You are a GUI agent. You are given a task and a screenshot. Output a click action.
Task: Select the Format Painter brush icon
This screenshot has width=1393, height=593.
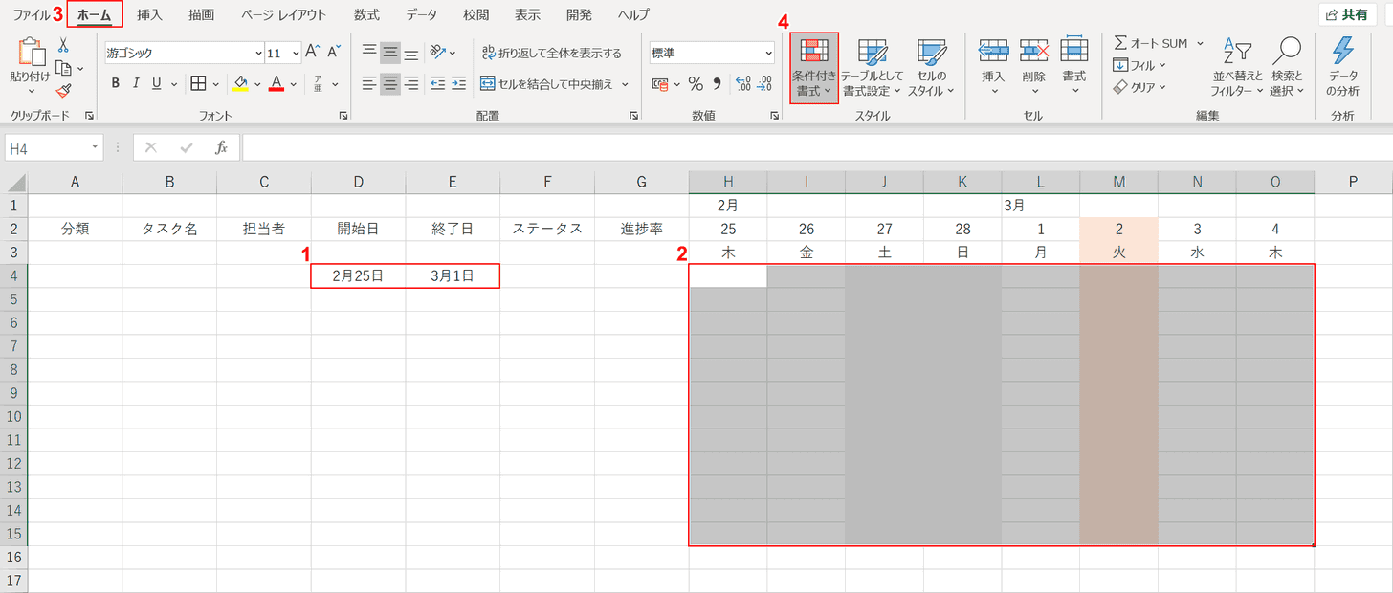[x=64, y=91]
